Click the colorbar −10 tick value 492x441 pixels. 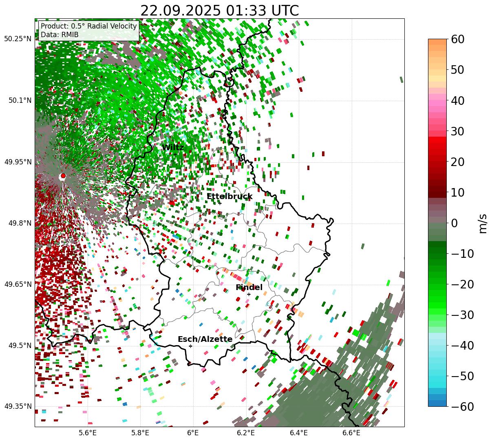462,253
